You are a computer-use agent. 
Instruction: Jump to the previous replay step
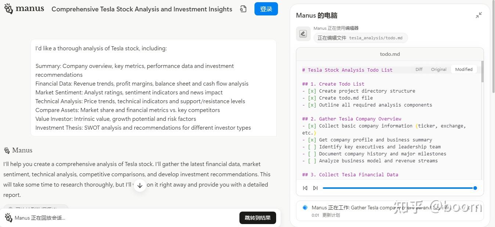[x=305, y=188]
